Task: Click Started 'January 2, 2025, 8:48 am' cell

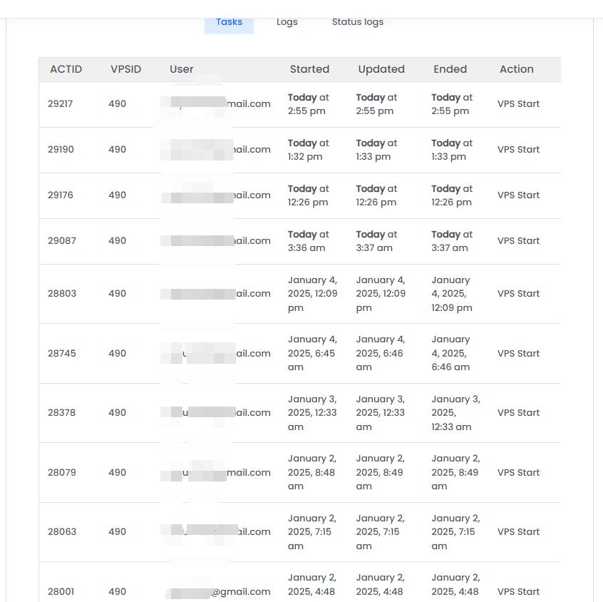Action: pos(312,472)
